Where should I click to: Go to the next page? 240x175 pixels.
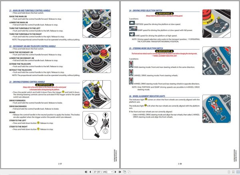(116, 172)
